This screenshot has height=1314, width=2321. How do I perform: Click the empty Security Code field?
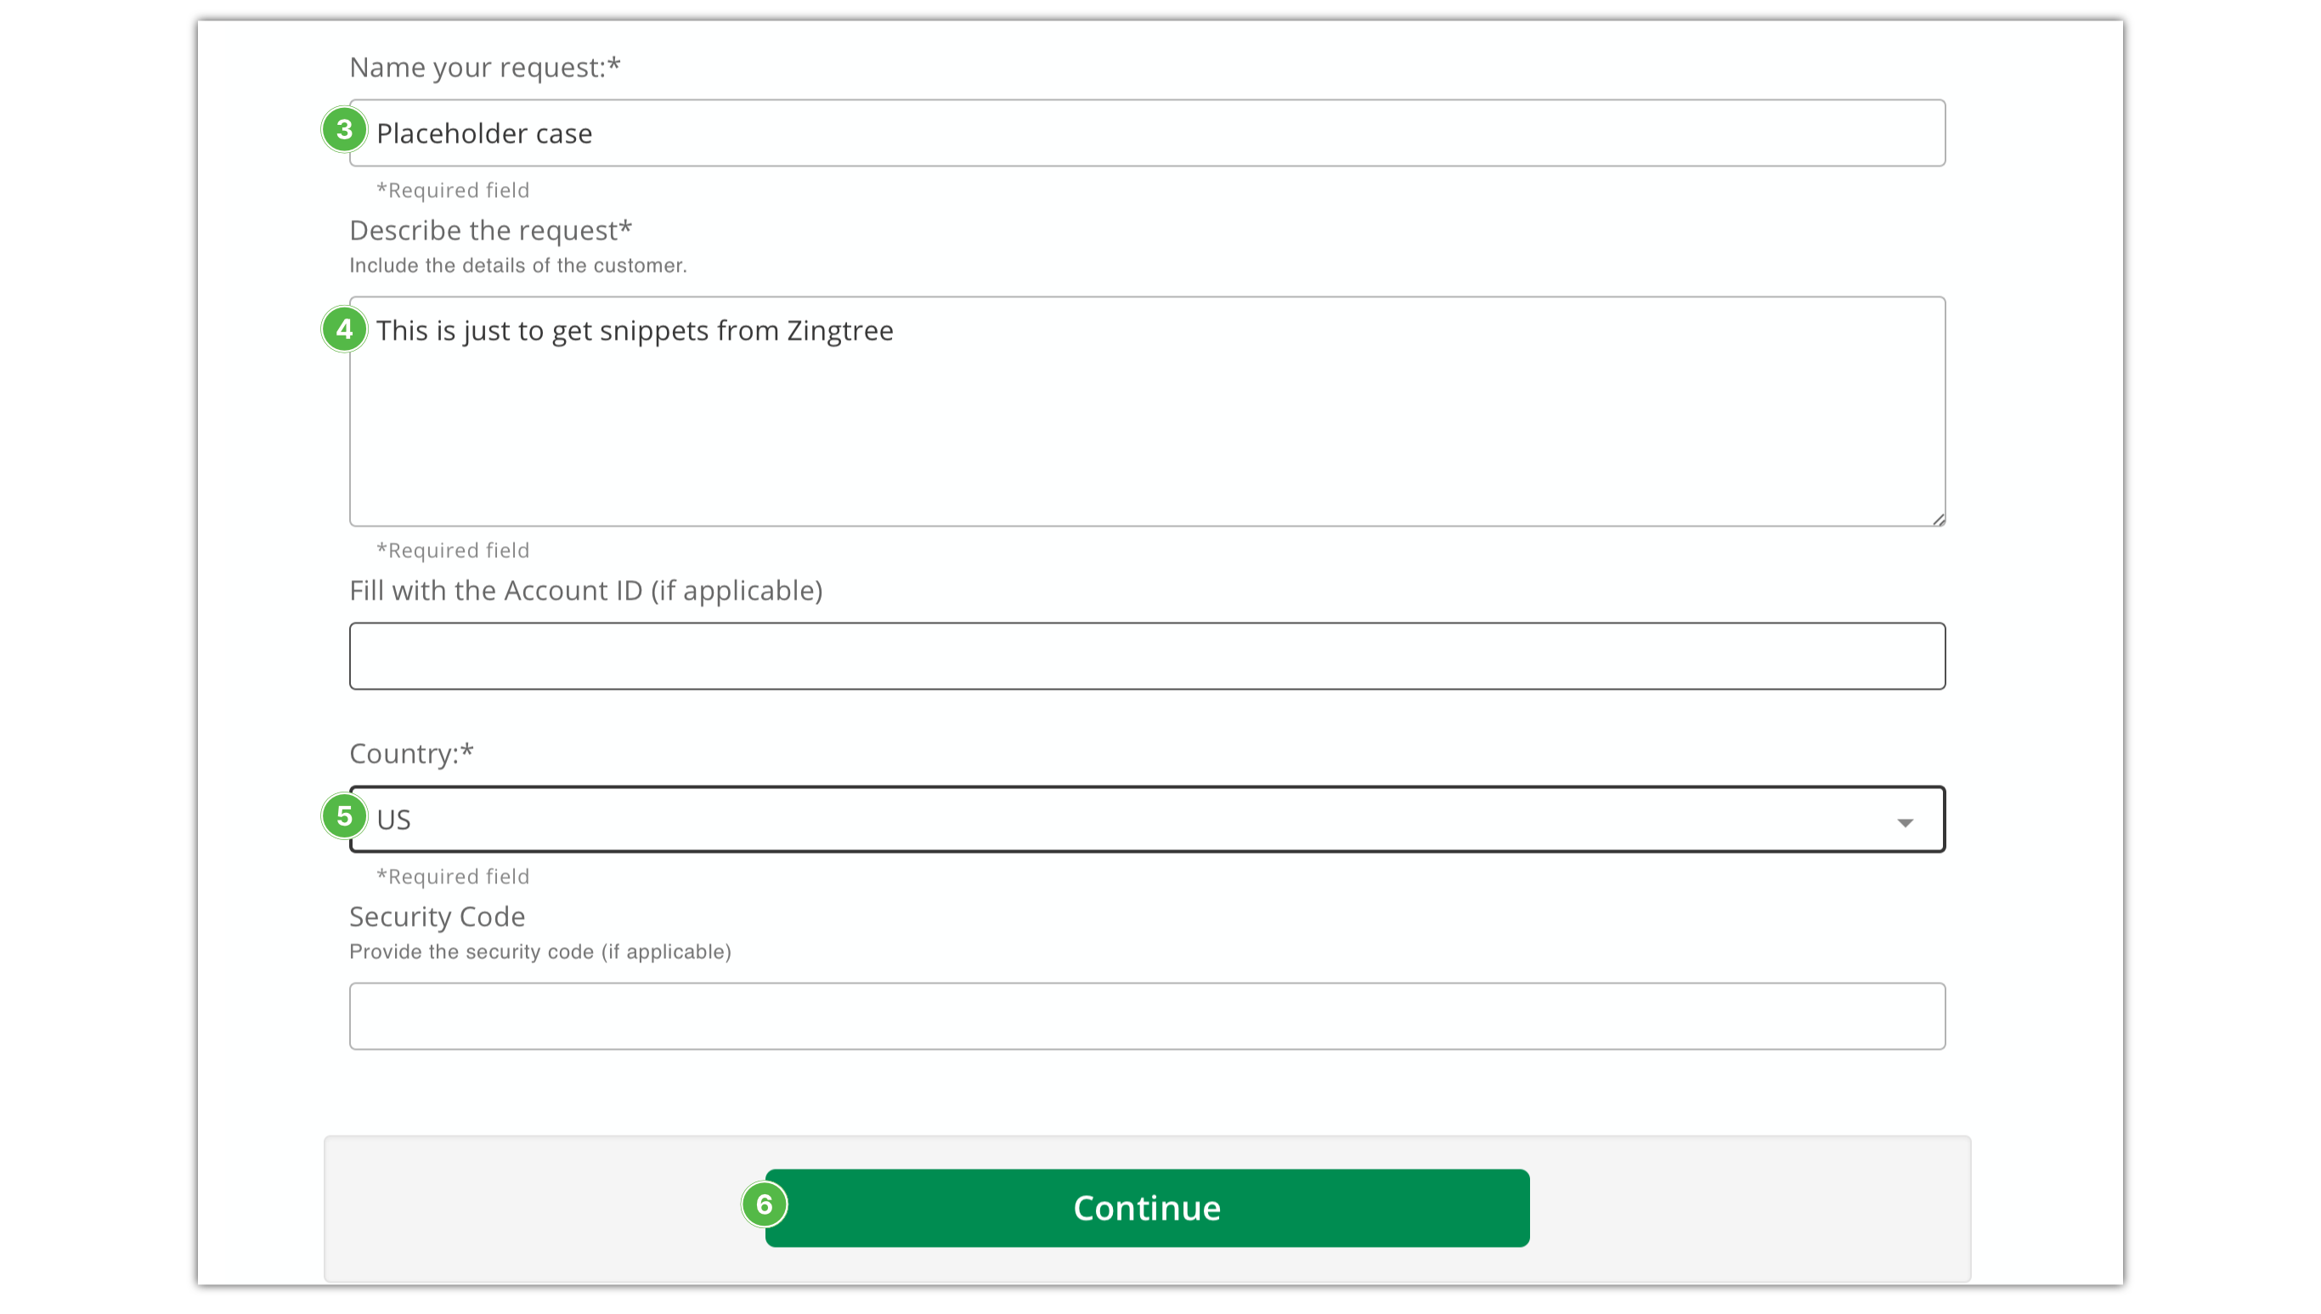[1146, 1016]
